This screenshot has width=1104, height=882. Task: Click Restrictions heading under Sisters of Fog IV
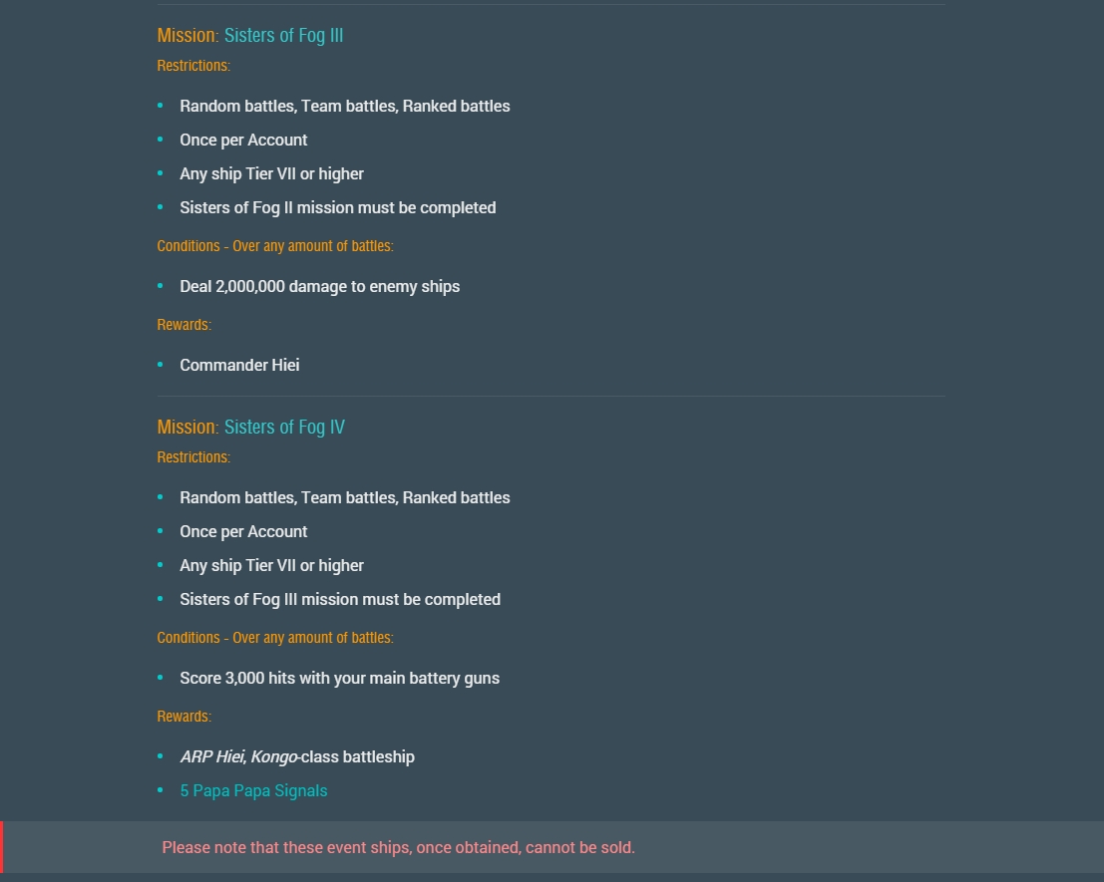(x=193, y=457)
